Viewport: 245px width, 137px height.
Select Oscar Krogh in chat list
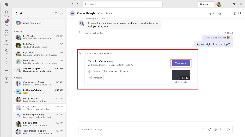[39, 108]
